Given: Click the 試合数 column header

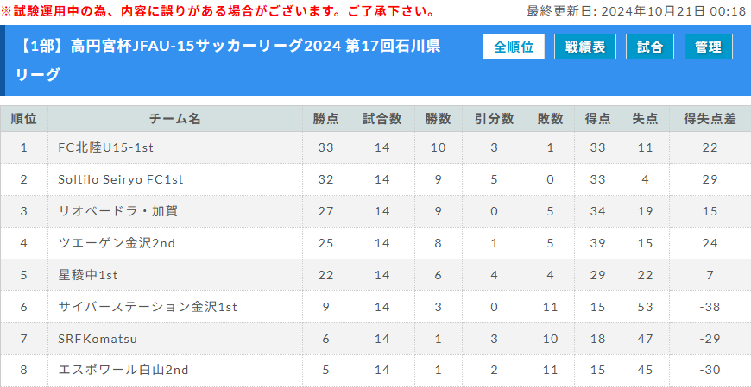Looking at the screenshot, I should click(x=382, y=119).
